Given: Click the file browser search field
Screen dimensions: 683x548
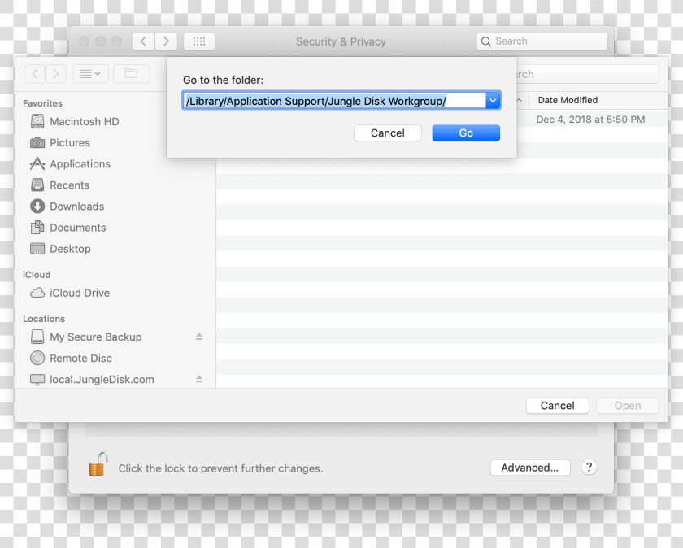Looking at the screenshot, I should pos(587,74).
